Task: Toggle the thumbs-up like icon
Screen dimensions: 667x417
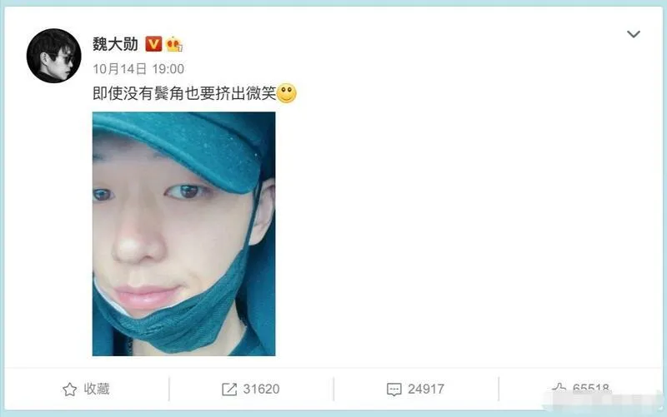Action: (559, 387)
